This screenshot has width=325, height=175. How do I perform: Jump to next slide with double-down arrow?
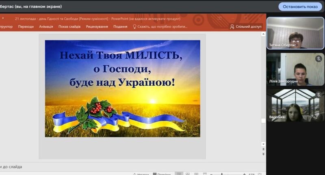263,154
